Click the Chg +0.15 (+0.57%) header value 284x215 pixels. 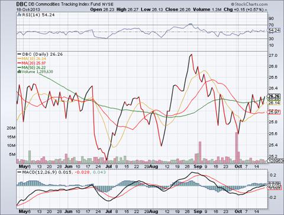click(x=244, y=9)
